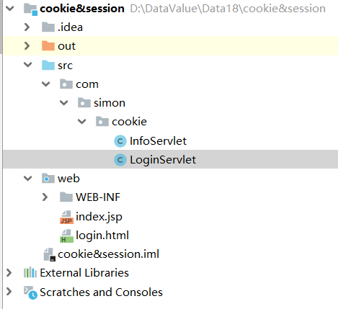Expand the out folder arrow
Screen dimensions: 338x309
(x=27, y=45)
